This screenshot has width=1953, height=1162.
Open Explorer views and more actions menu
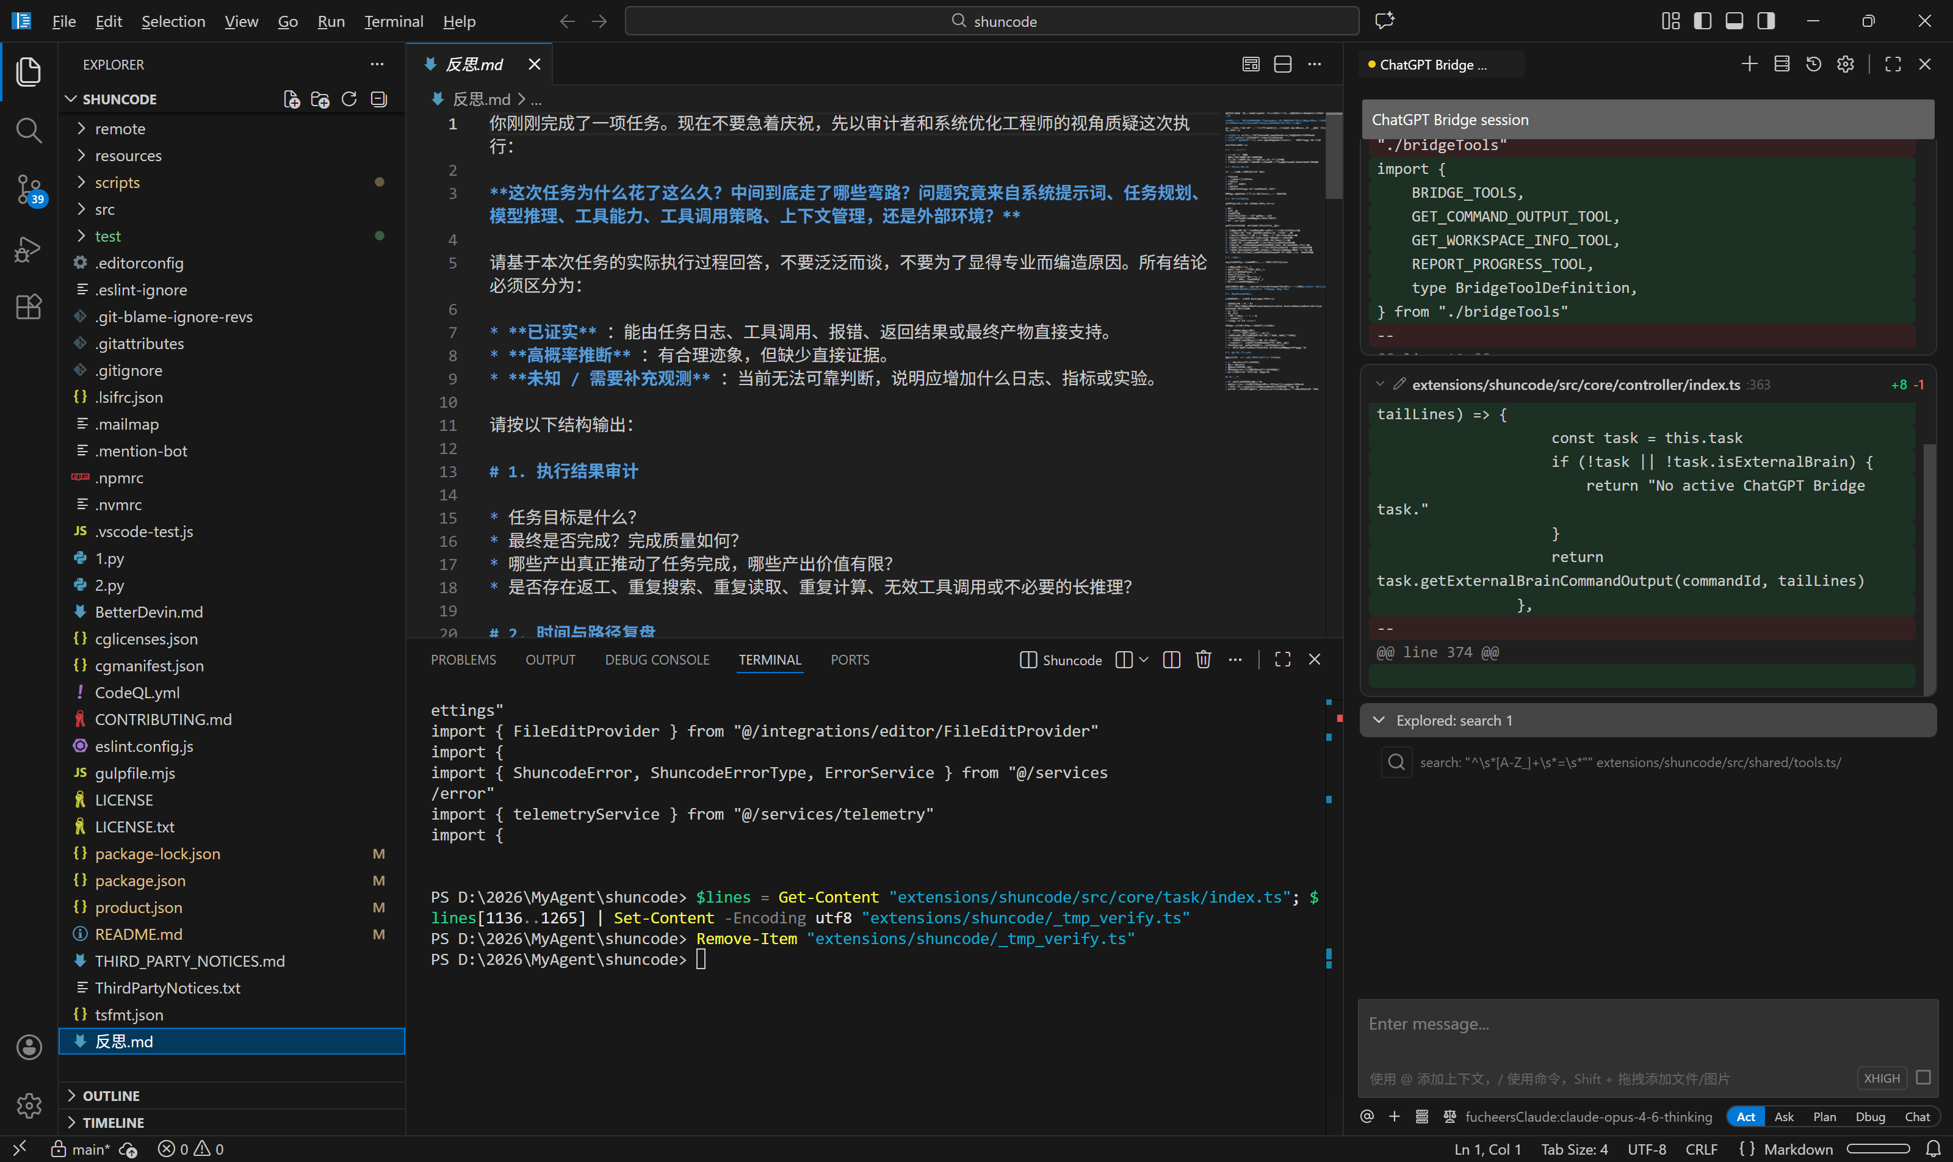click(x=377, y=64)
